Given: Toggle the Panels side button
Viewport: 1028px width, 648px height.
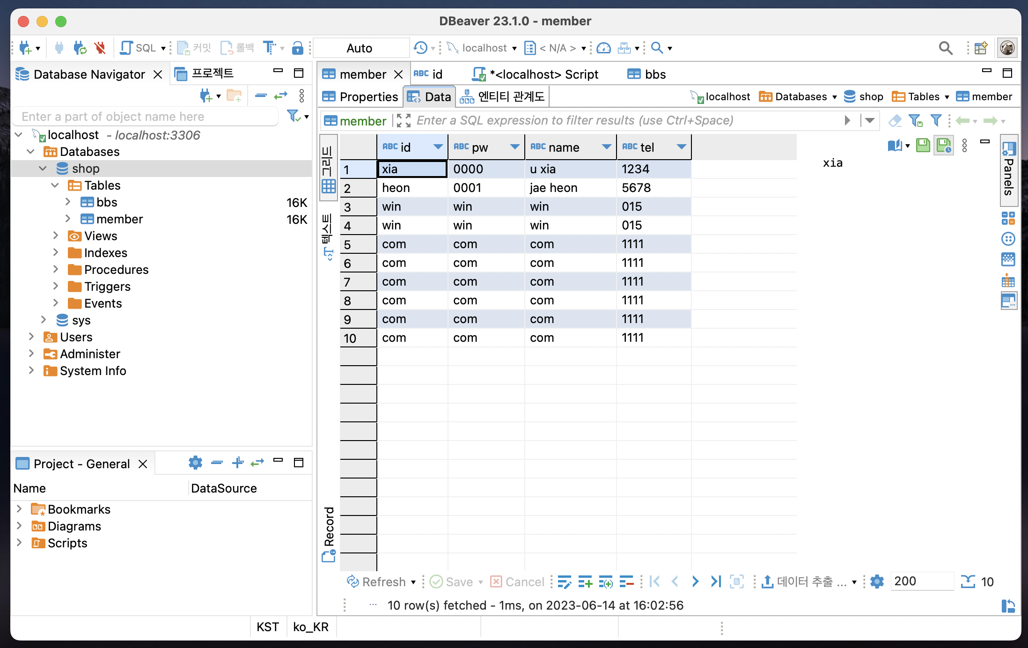Looking at the screenshot, I should tap(1008, 171).
